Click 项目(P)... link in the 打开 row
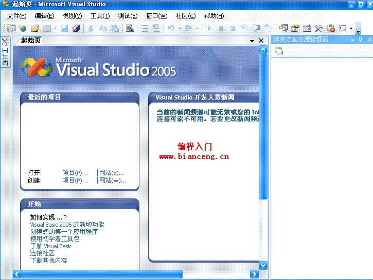 (75, 173)
